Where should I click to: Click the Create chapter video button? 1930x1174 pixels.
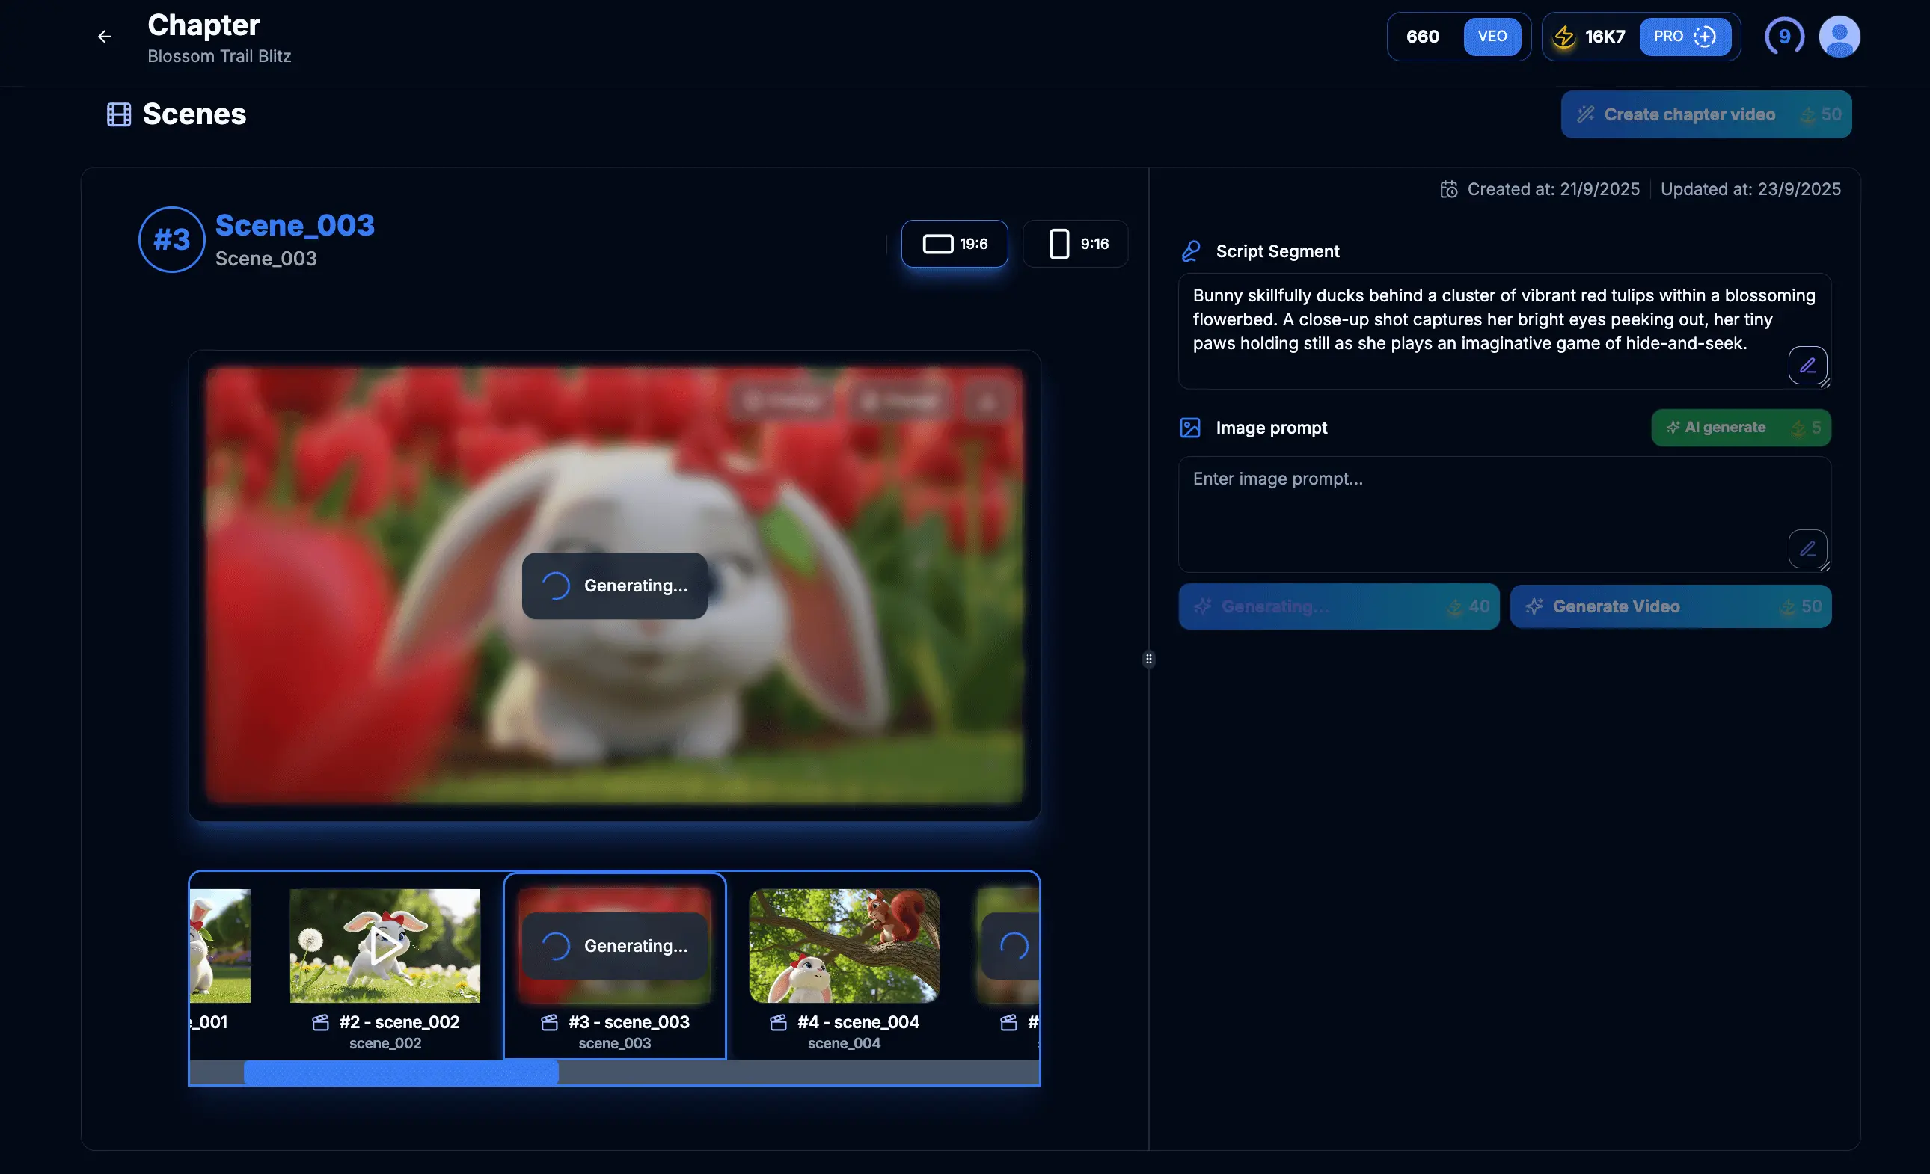(x=1705, y=114)
